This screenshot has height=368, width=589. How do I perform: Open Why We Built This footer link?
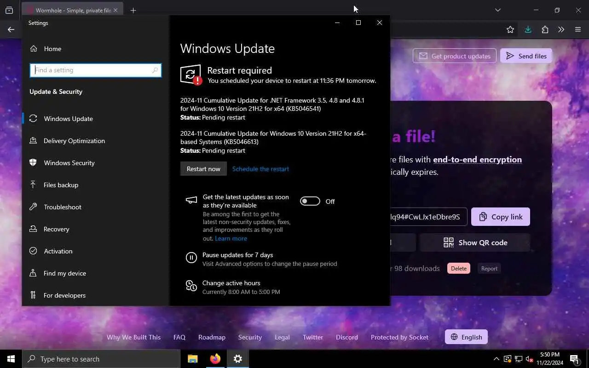(x=133, y=337)
